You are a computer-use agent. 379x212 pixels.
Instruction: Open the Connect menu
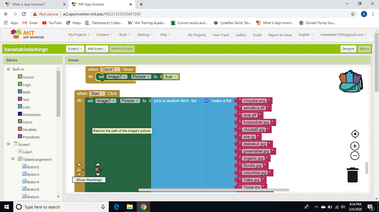point(104,35)
